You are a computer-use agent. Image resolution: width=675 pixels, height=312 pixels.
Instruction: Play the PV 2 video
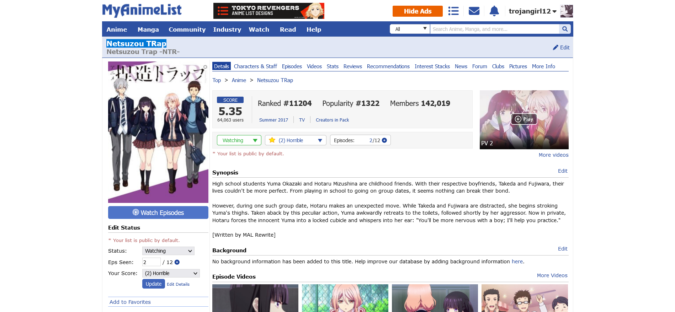[x=524, y=119]
